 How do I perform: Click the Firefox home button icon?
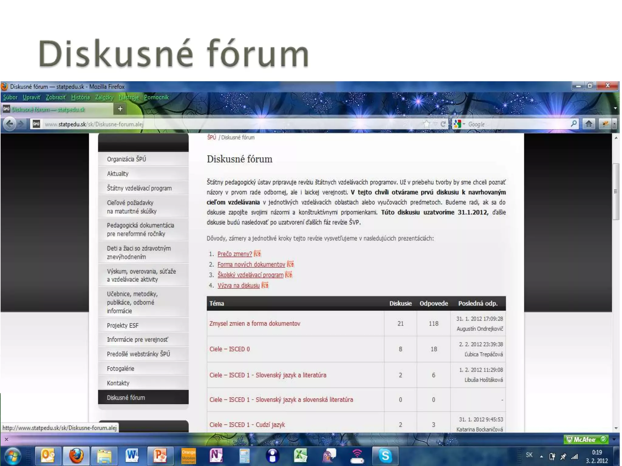[x=589, y=124]
